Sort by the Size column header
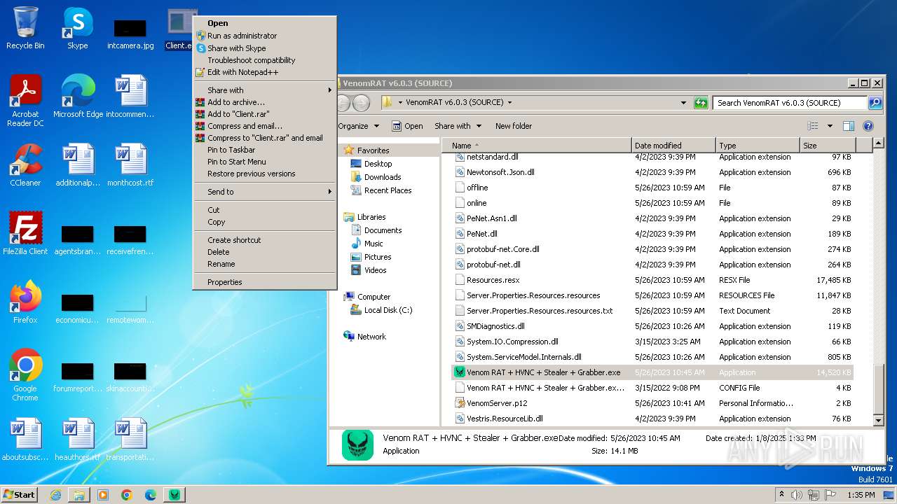The height and width of the screenshot is (504, 897). click(x=829, y=145)
